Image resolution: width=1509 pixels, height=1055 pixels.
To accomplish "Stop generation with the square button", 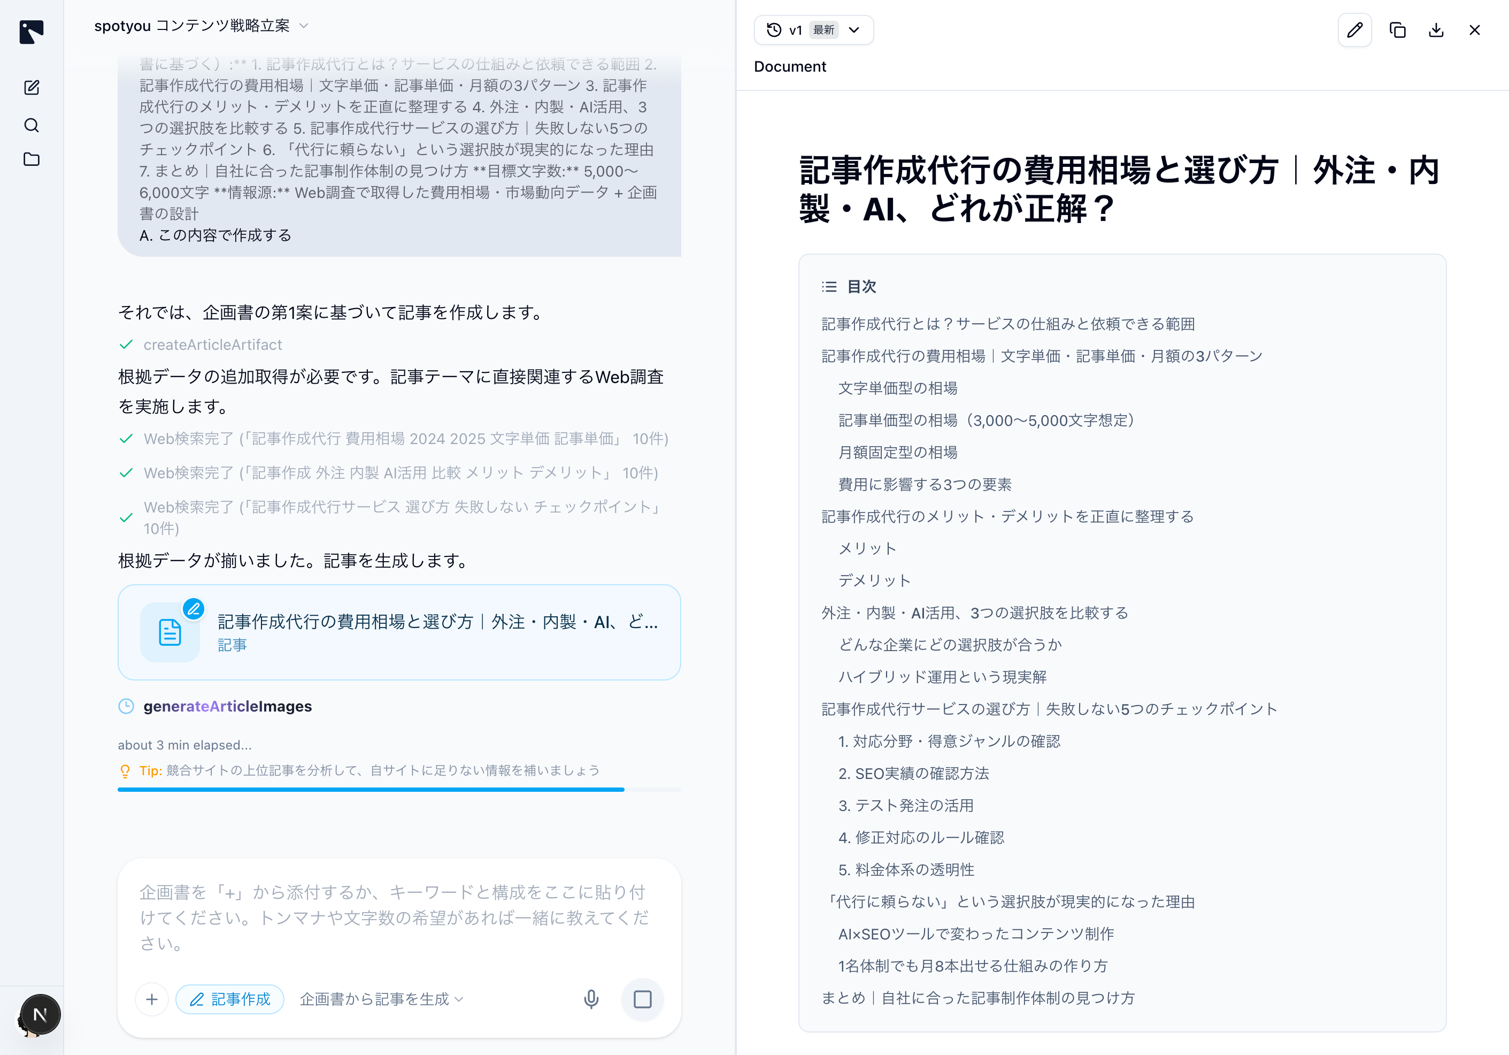I will pos(642,999).
